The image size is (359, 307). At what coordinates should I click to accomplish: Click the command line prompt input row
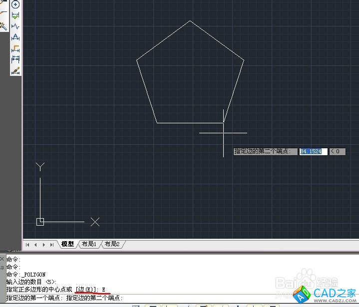coord(150,298)
